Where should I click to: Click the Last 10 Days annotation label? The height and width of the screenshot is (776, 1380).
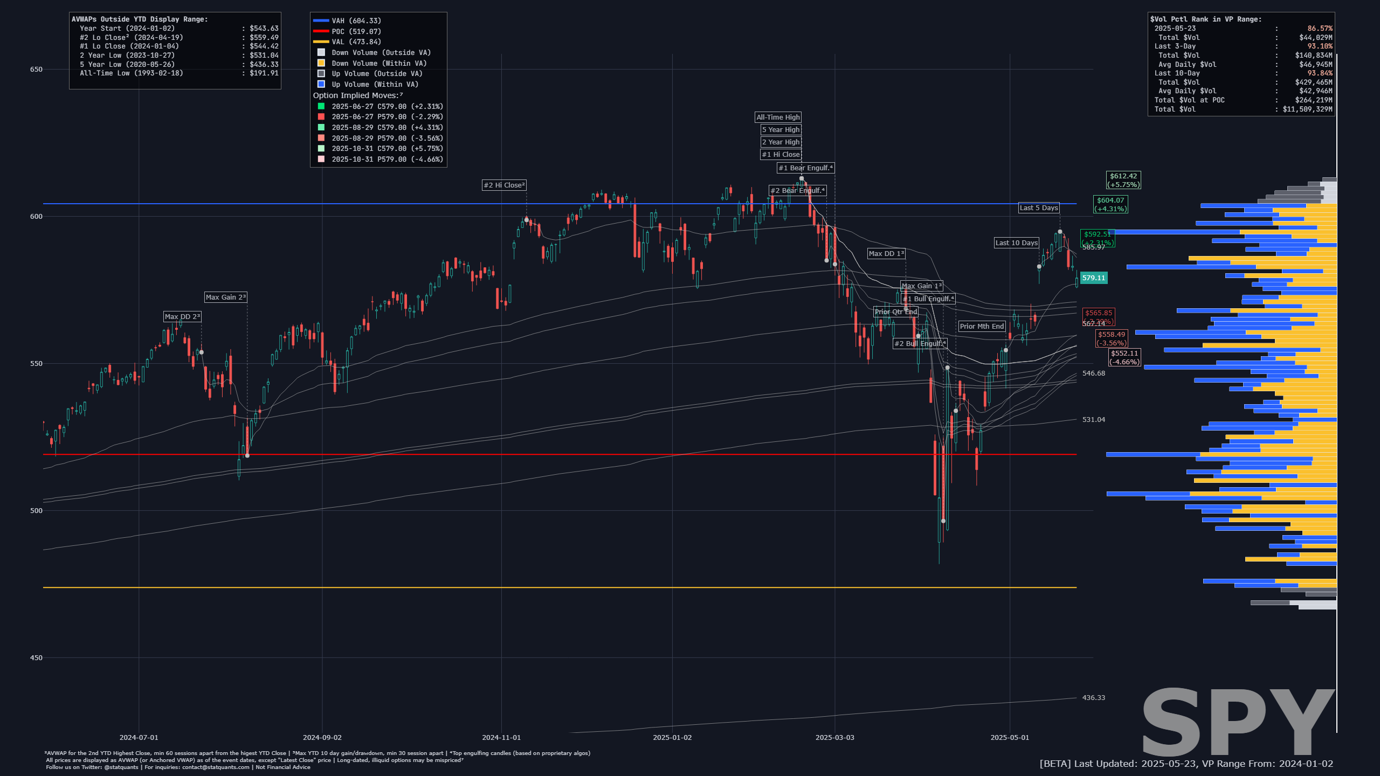tap(1016, 243)
